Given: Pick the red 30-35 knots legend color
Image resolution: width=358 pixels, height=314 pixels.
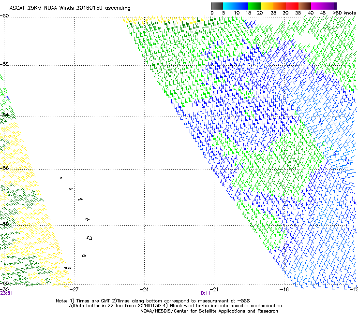Looking at the screenshot, I should point(292,6).
